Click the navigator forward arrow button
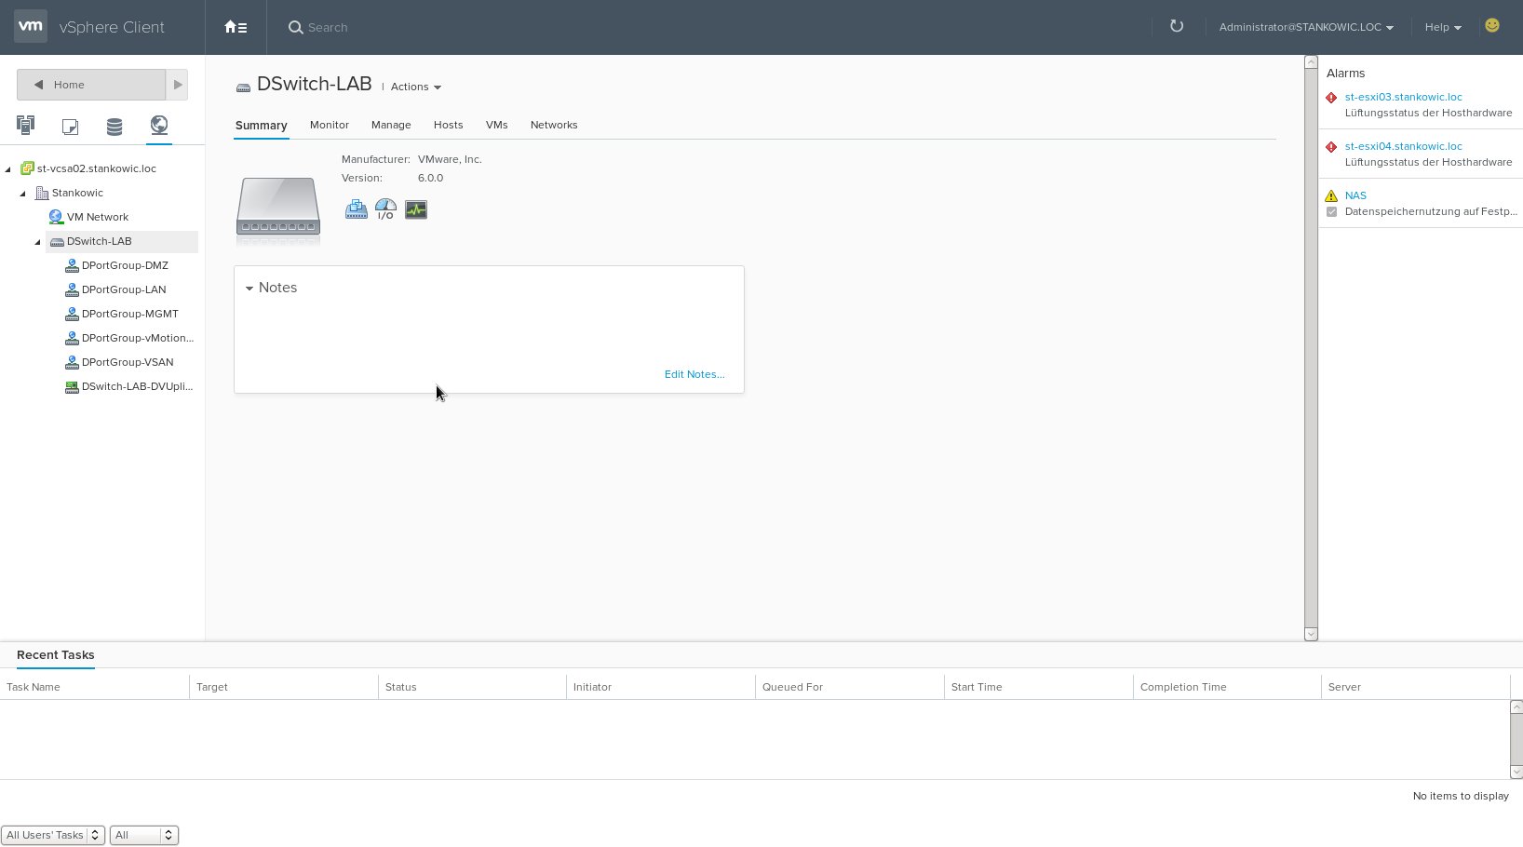Screen dimensions: 1523x847 (x=177, y=85)
